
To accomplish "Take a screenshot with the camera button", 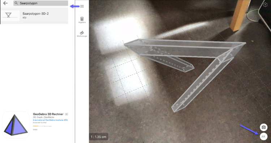I will point(263,127).
